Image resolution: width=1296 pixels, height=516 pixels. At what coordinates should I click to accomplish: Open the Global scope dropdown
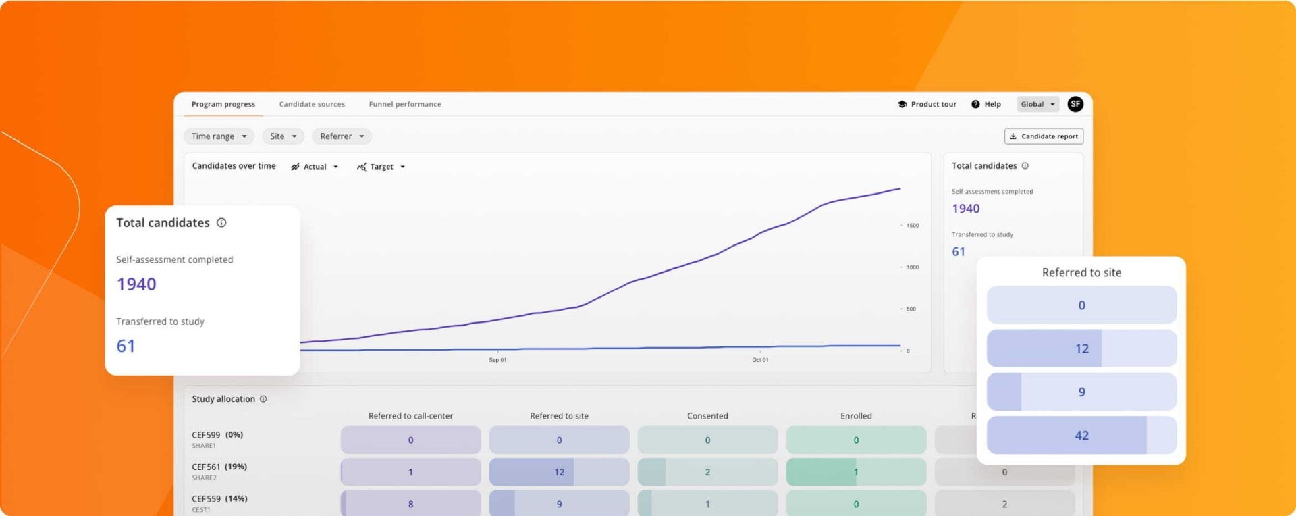click(x=1037, y=104)
